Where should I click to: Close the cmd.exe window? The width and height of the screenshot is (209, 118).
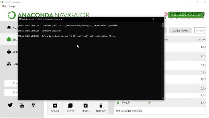coord(160,19)
